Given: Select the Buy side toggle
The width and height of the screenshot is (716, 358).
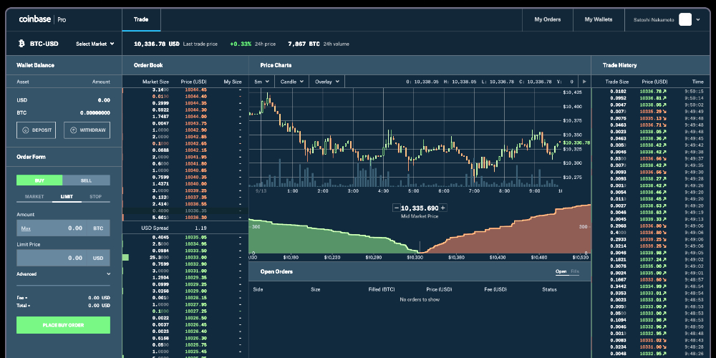Looking at the screenshot, I should [x=39, y=180].
